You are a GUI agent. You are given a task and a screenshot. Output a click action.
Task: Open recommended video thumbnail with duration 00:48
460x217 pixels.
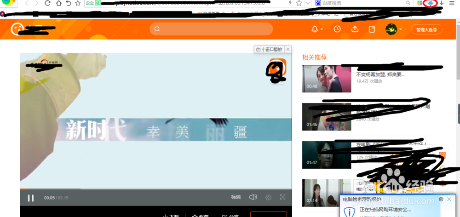[x=327, y=79]
